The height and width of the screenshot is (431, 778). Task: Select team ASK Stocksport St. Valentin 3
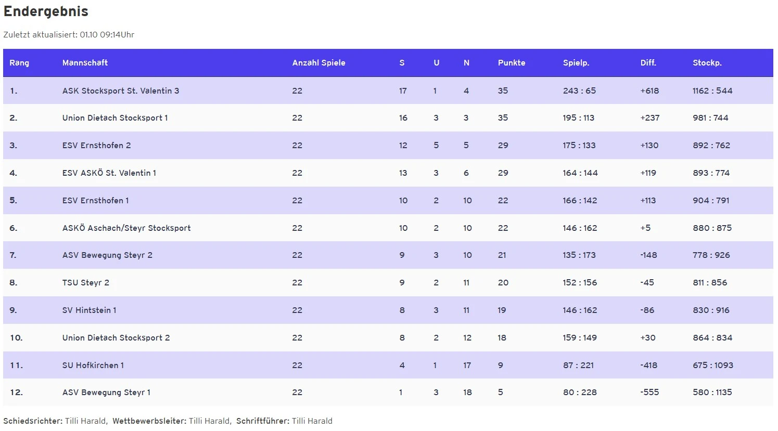[x=121, y=90]
